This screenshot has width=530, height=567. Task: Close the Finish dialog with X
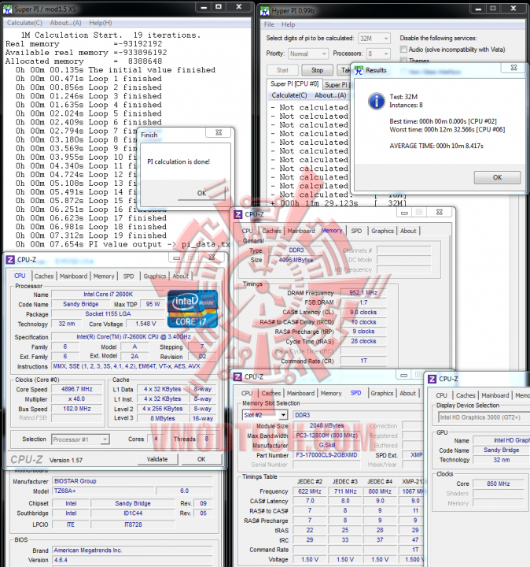(x=219, y=132)
